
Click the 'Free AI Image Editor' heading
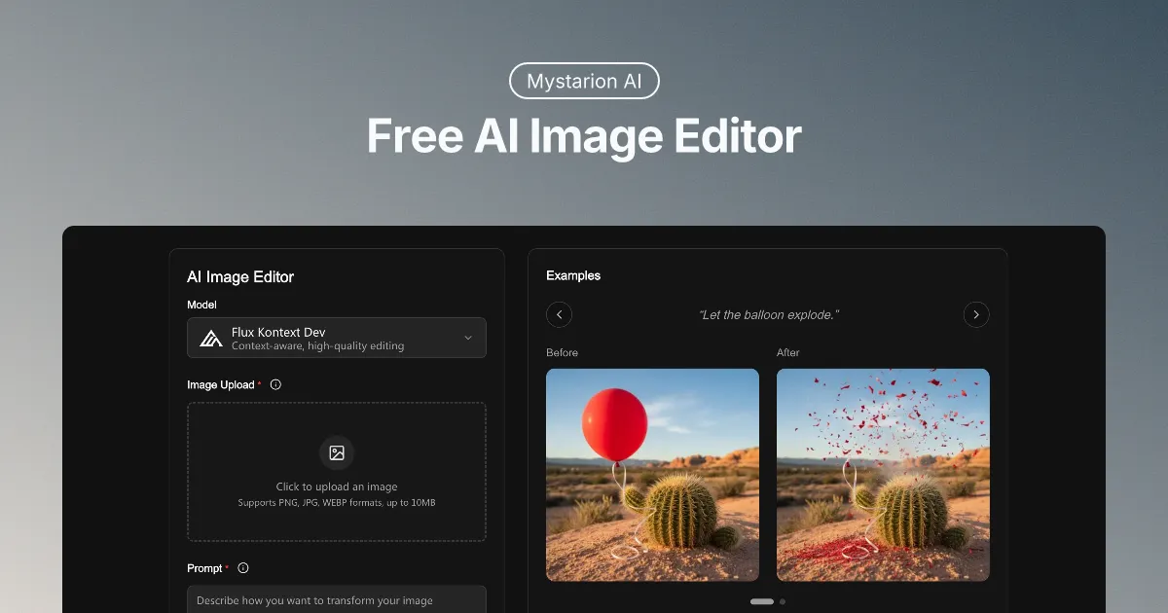click(x=584, y=136)
